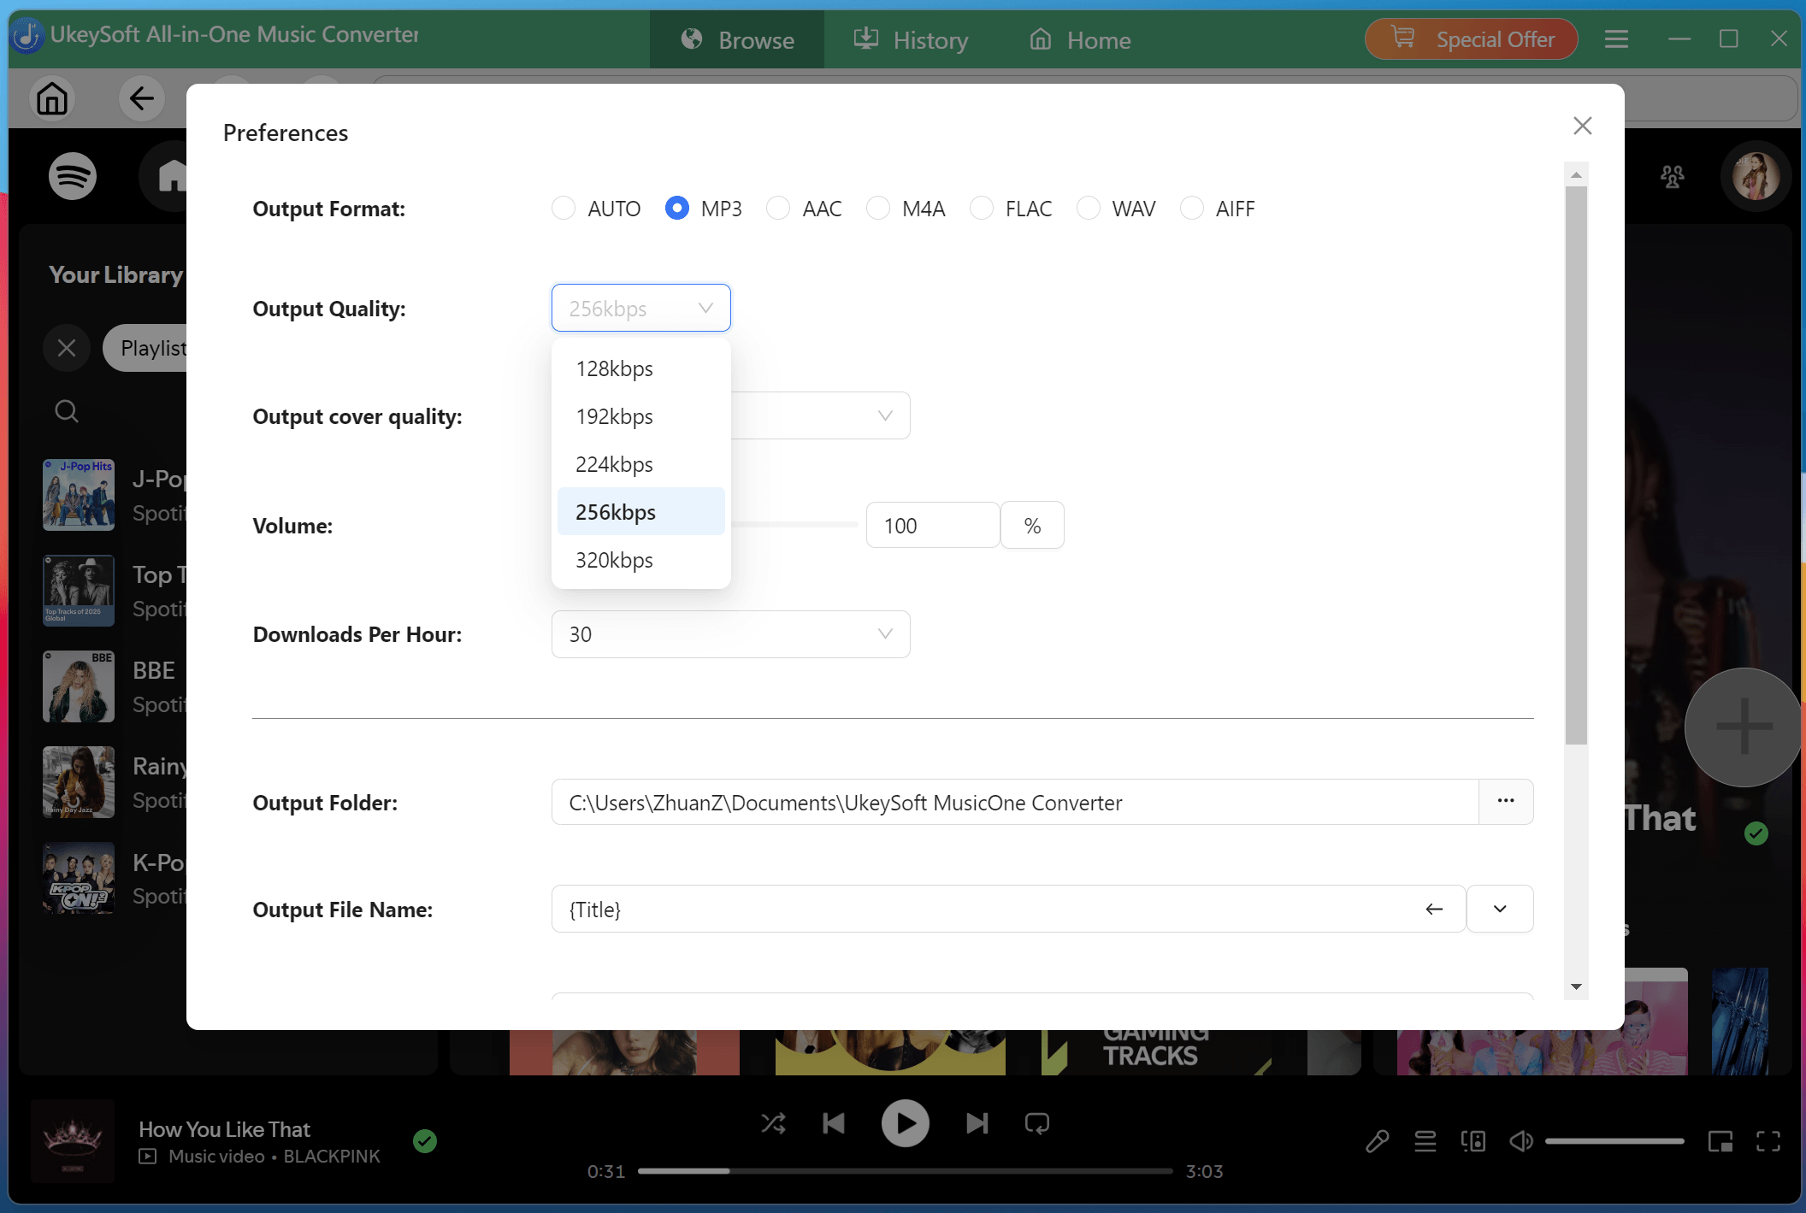1806x1213 pixels.
Task: Open the lyrics microphone icon
Action: pyautogui.click(x=1377, y=1141)
